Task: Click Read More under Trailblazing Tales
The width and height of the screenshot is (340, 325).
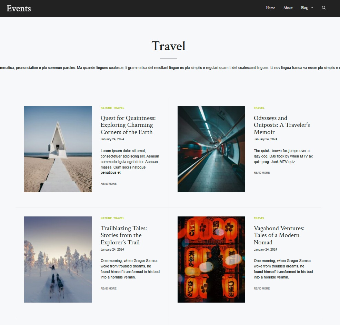Action: pos(108,288)
